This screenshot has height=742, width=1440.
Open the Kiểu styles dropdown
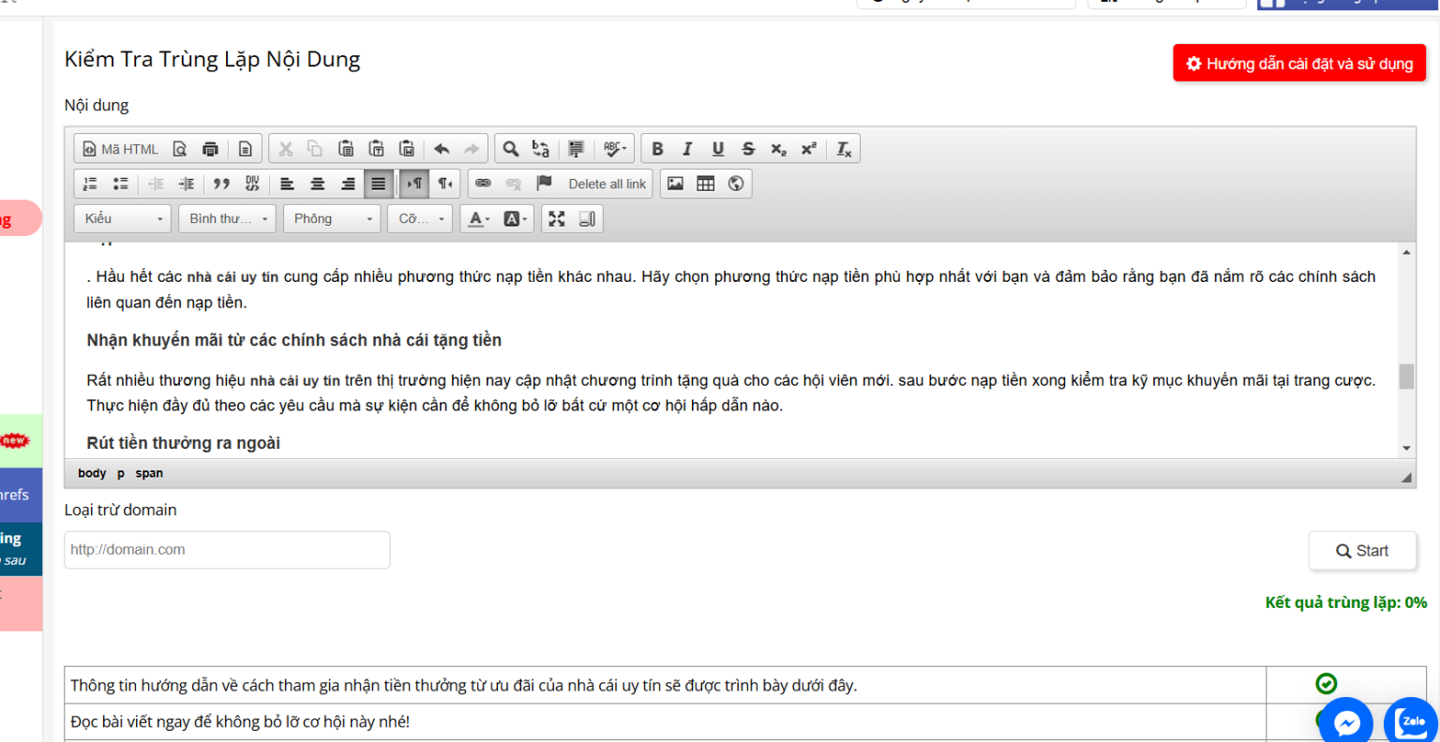tap(123, 219)
